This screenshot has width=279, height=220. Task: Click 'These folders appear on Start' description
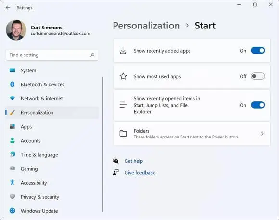[186, 137]
